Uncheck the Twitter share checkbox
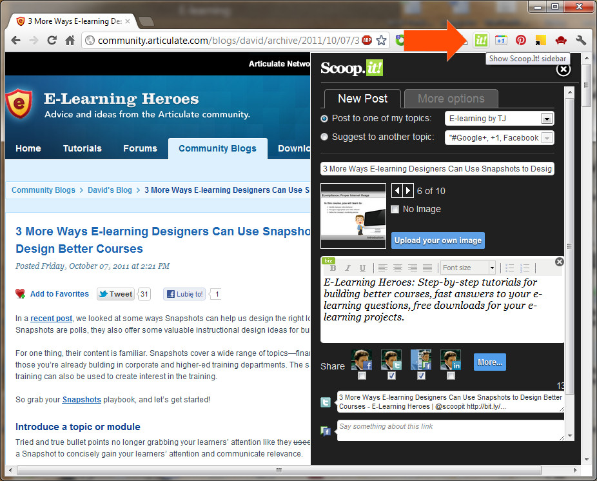Screen dimensions: 597x481 click(391, 375)
